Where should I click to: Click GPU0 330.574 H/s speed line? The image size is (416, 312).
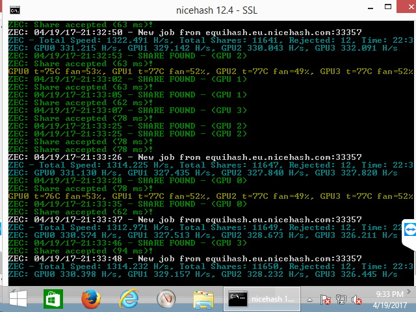pyautogui.click(x=203, y=235)
